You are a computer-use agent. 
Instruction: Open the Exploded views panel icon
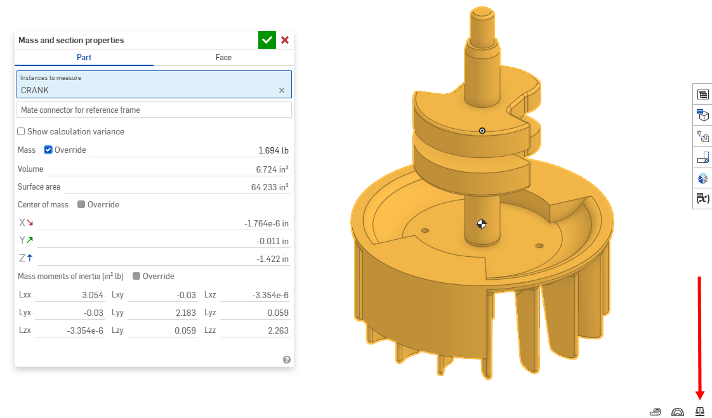(x=702, y=136)
